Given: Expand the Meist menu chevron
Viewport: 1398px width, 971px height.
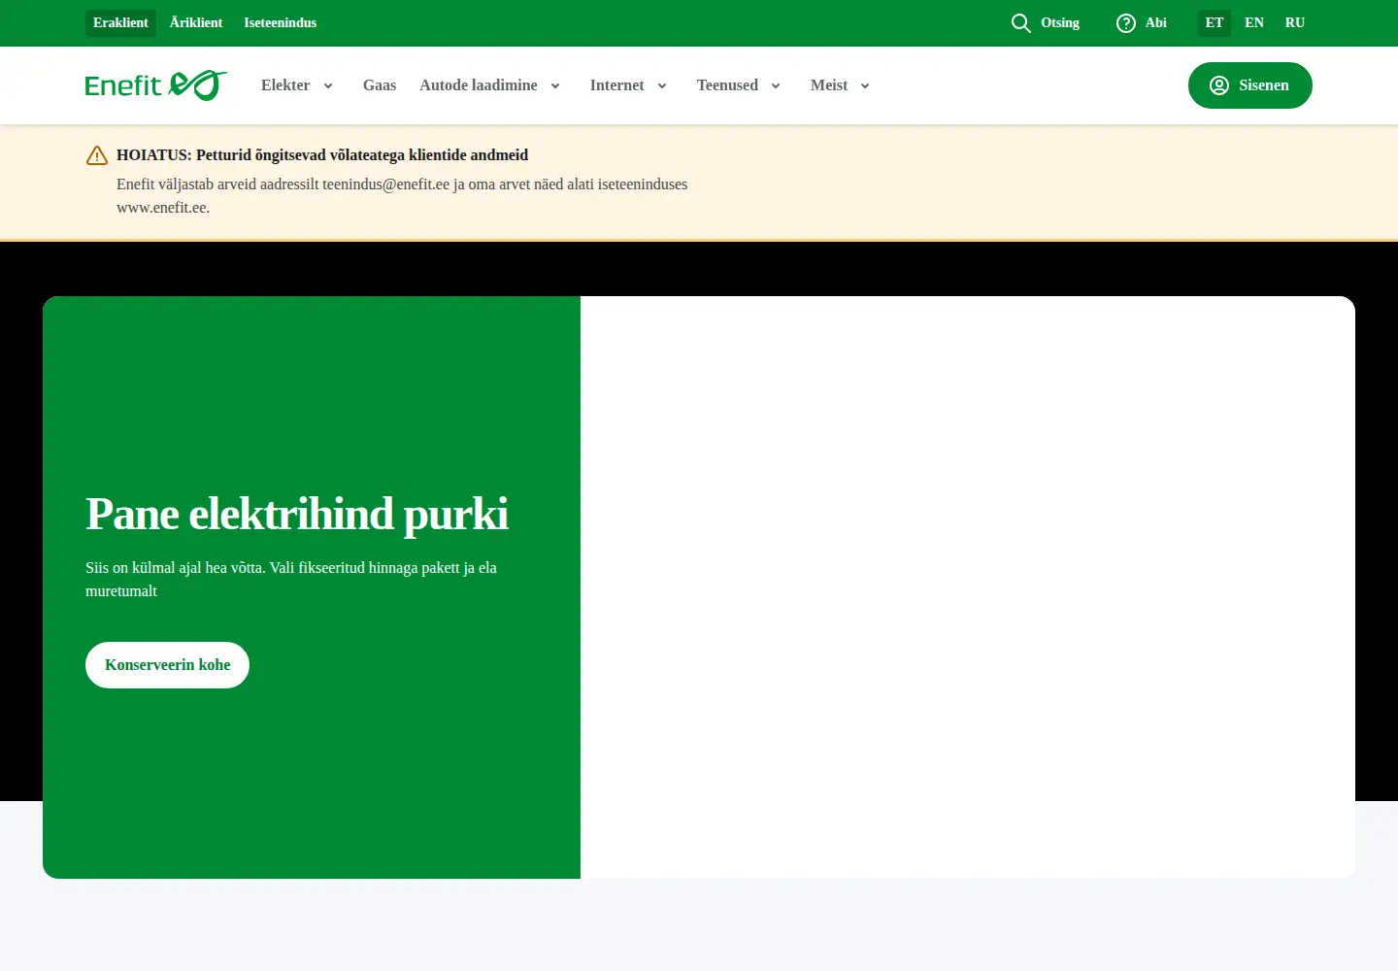Looking at the screenshot, I should (x=865, y=86).
